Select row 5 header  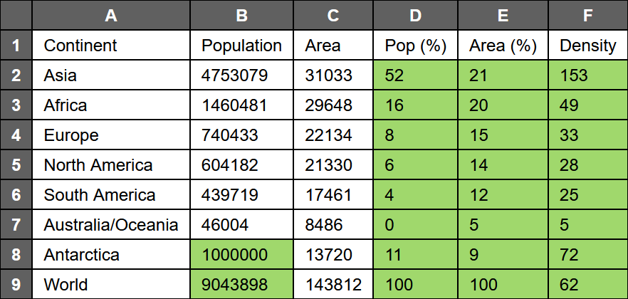tap(16, 165)
